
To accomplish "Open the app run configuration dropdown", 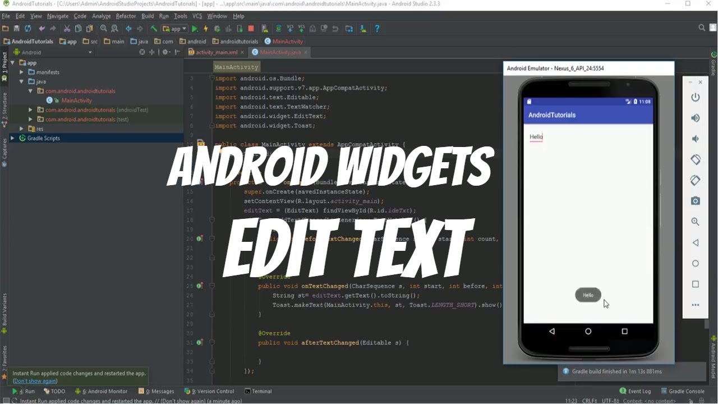I will click(174, 29).
